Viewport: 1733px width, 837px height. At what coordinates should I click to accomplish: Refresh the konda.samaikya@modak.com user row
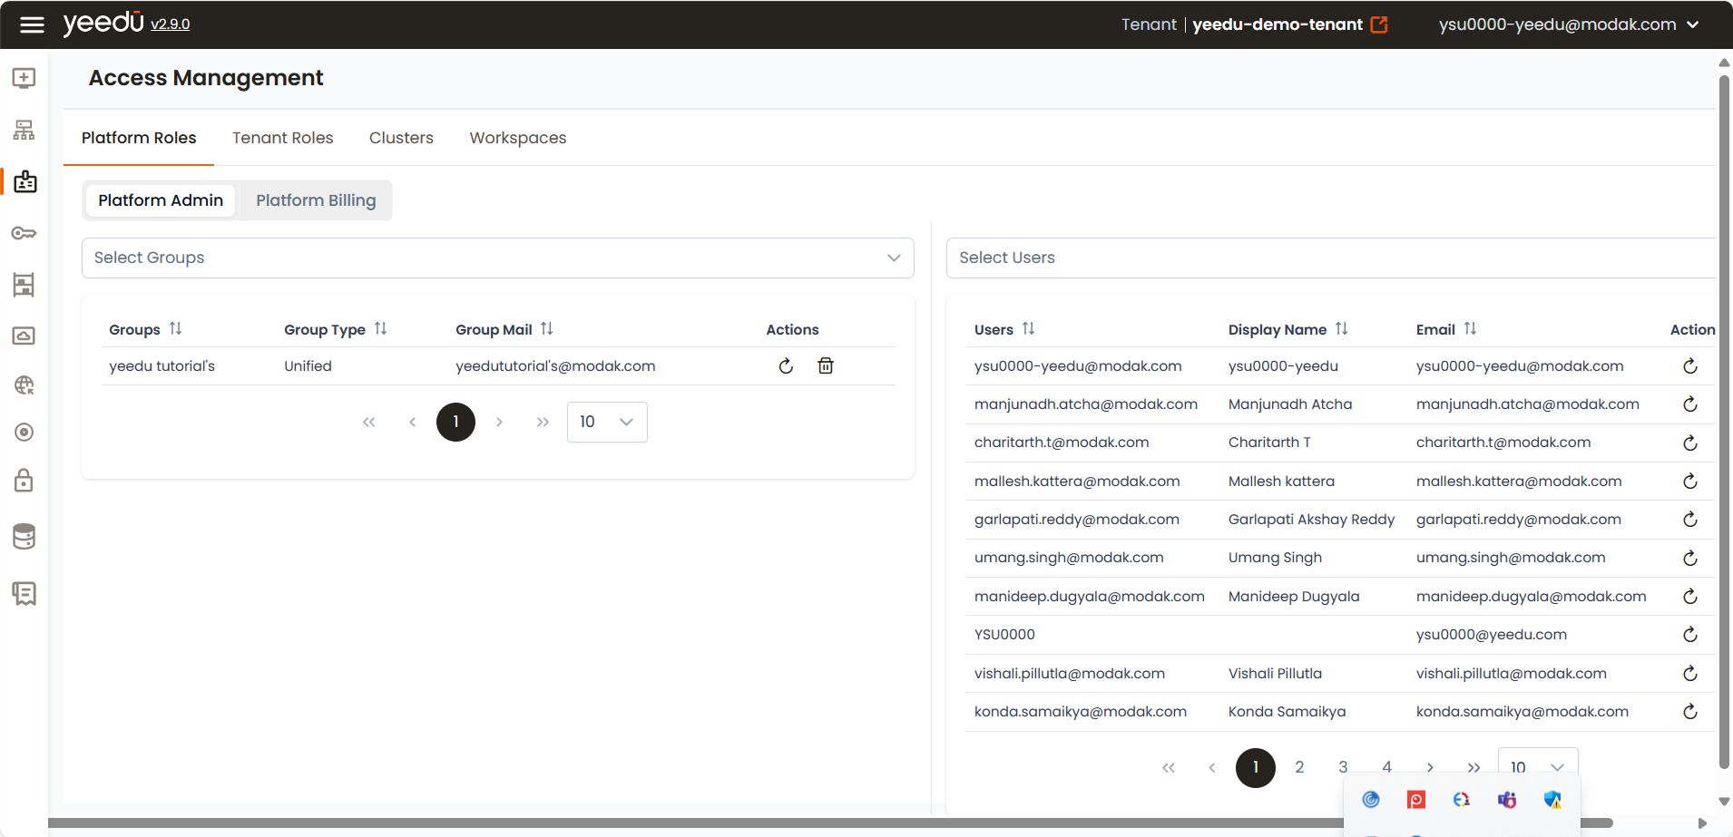click(x=1690, y=712)
